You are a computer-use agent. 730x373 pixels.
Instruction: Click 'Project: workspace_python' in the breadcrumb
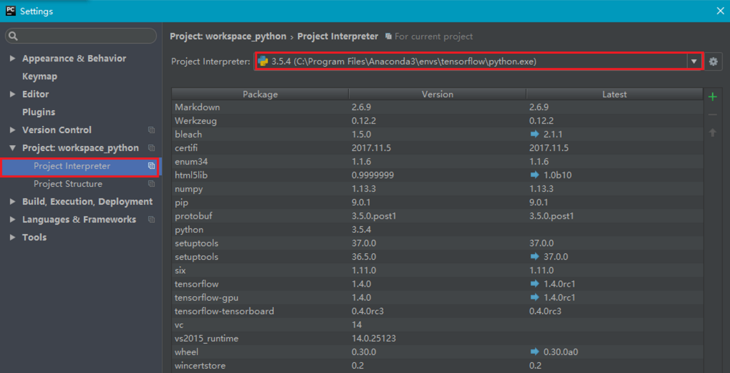click(x=228, y=36)
